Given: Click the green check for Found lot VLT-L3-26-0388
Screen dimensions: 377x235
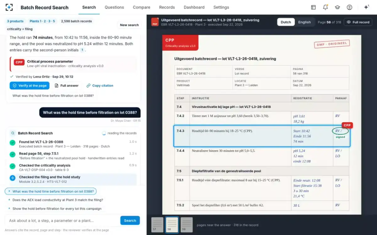Looking at the screenshot, I should point(13,143).
